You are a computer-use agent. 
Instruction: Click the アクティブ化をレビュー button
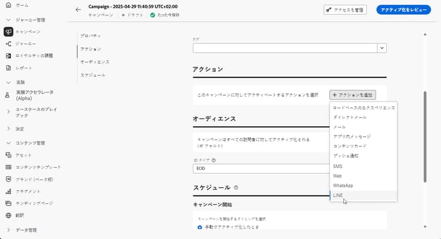tap(402, 10)
